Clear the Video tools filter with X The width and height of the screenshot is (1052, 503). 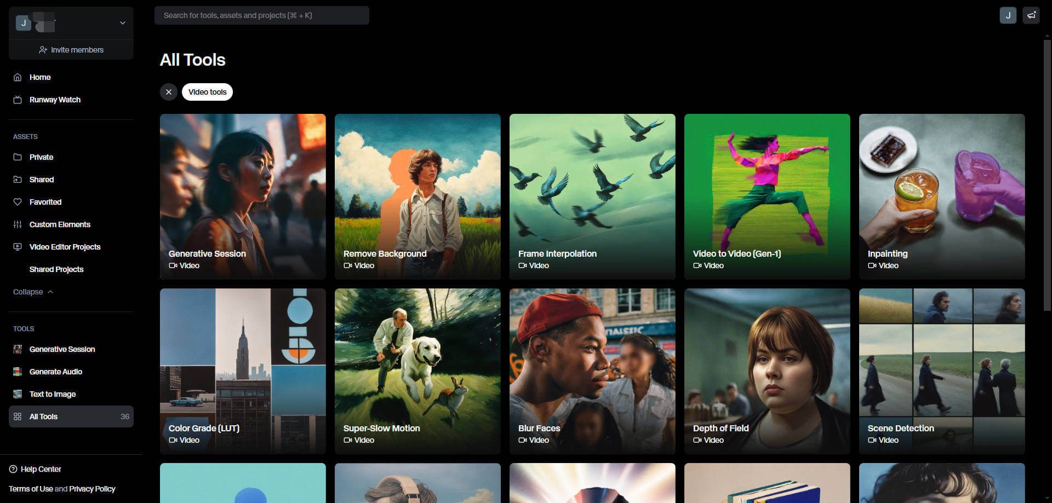(x=169, y=92)
